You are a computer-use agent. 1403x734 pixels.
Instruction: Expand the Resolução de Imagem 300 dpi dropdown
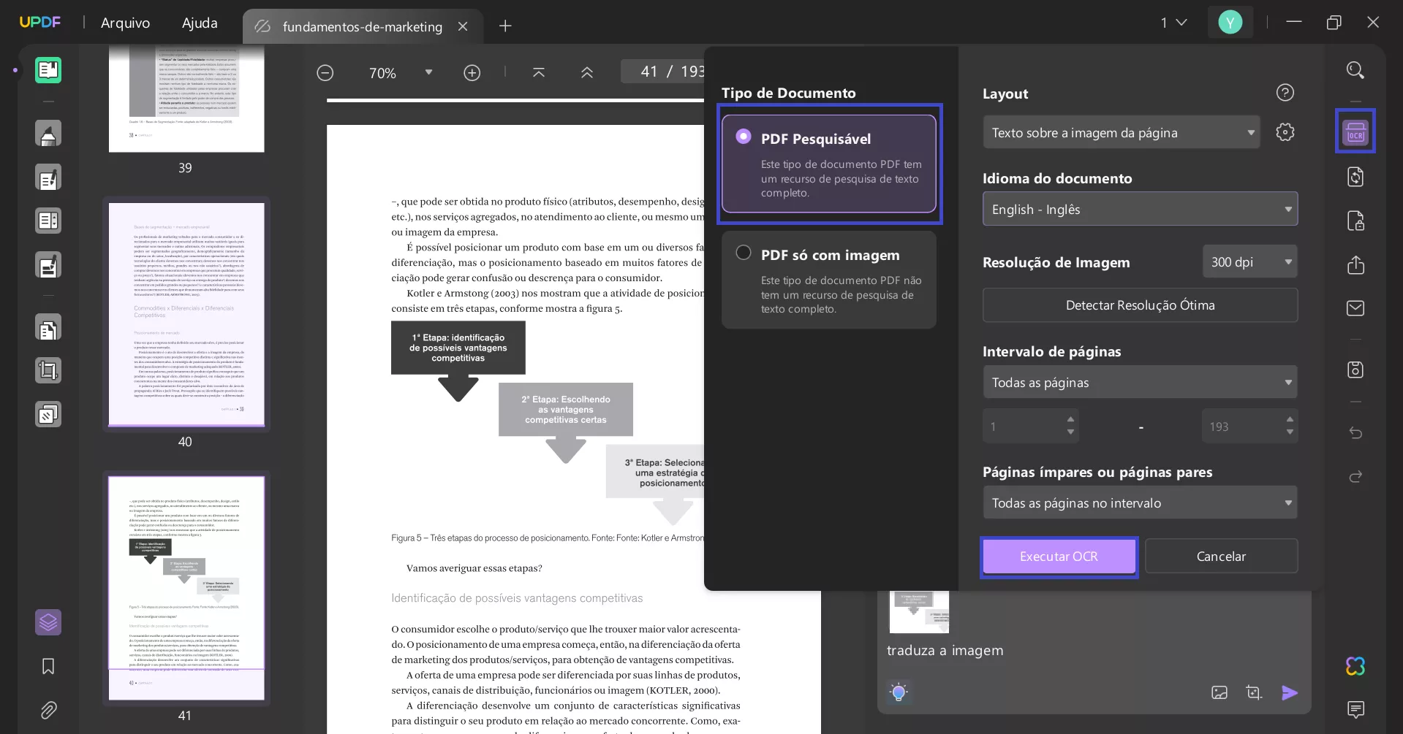[x=1249, y=261]
